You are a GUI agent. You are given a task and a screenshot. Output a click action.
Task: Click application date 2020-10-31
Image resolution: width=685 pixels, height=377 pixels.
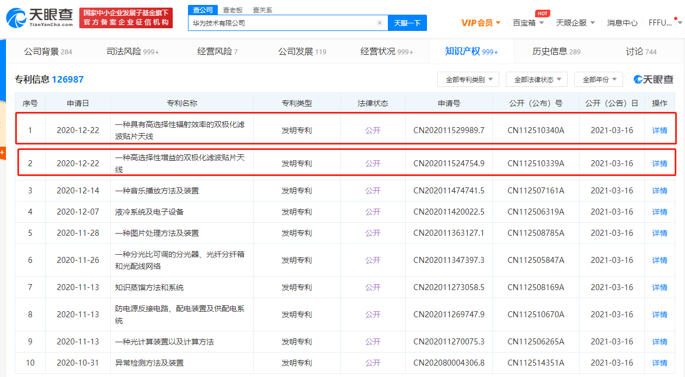click(x=78, y=363)
